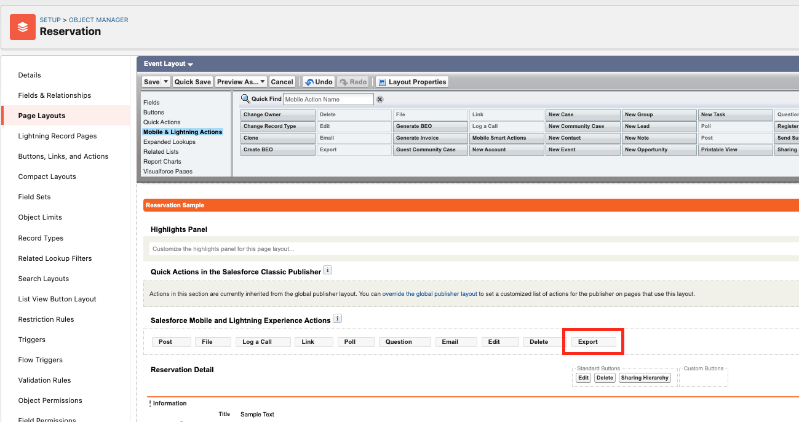
Task: Click the Reservation object logo icon
Action: pos(22,26)
